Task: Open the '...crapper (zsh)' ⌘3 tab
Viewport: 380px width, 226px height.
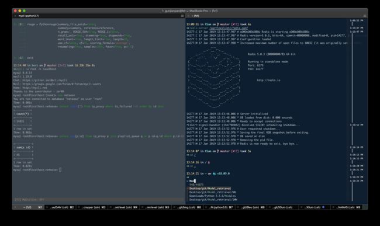Action: tap(92, 207)
